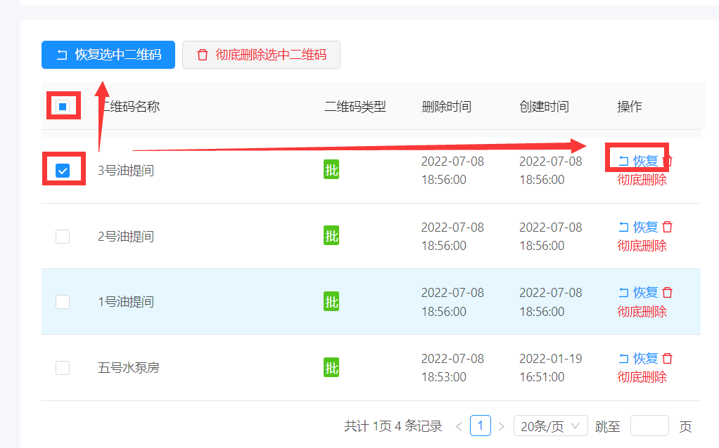The height and width of the screenshot is (448, 719).
Task: Uncheck the 3号油提间 row checkbox
Action: 63,171
